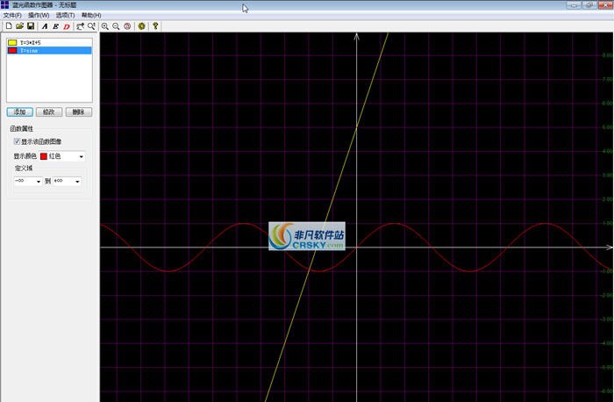The image size is (614, 402).
Task: Save with the floppy disk icon
Action: click(31, 25)
